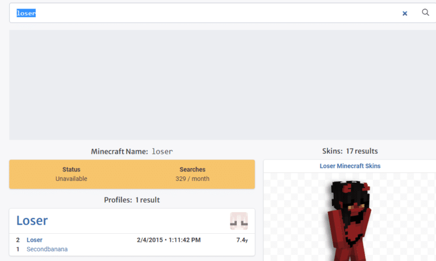Click name history entry number 2

coord(18,240)
